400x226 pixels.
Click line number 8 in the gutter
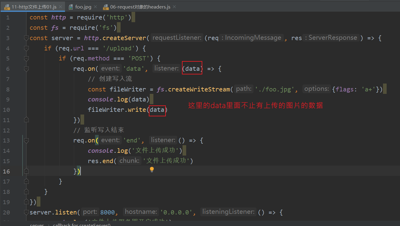coord(8,89)
